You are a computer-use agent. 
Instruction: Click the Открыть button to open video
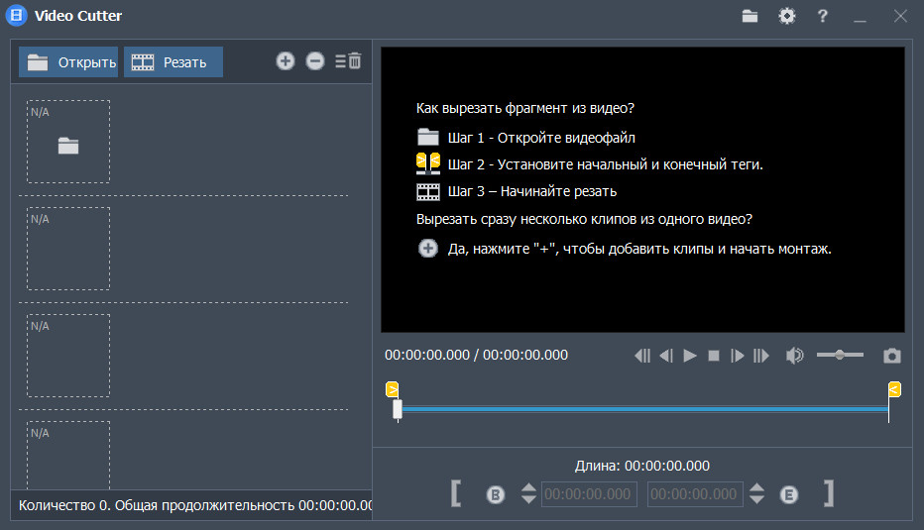pos(68,62)
